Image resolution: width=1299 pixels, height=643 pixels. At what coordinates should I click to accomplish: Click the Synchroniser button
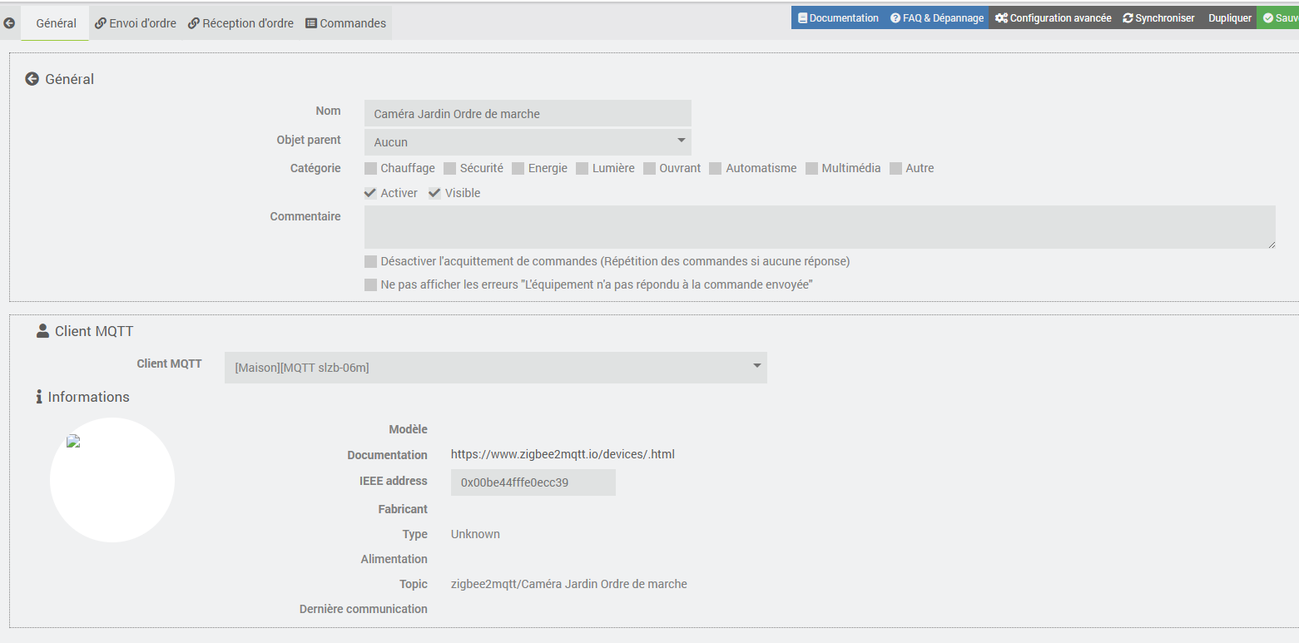pos(1158,18)
